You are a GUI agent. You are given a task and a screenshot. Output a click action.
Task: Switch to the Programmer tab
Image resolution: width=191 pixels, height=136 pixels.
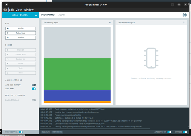point(48,15)
